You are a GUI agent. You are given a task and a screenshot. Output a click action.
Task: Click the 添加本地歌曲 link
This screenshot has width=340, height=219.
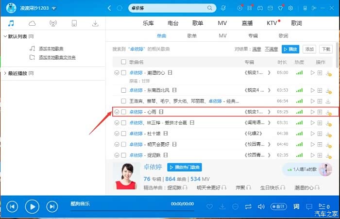[51, 49]
